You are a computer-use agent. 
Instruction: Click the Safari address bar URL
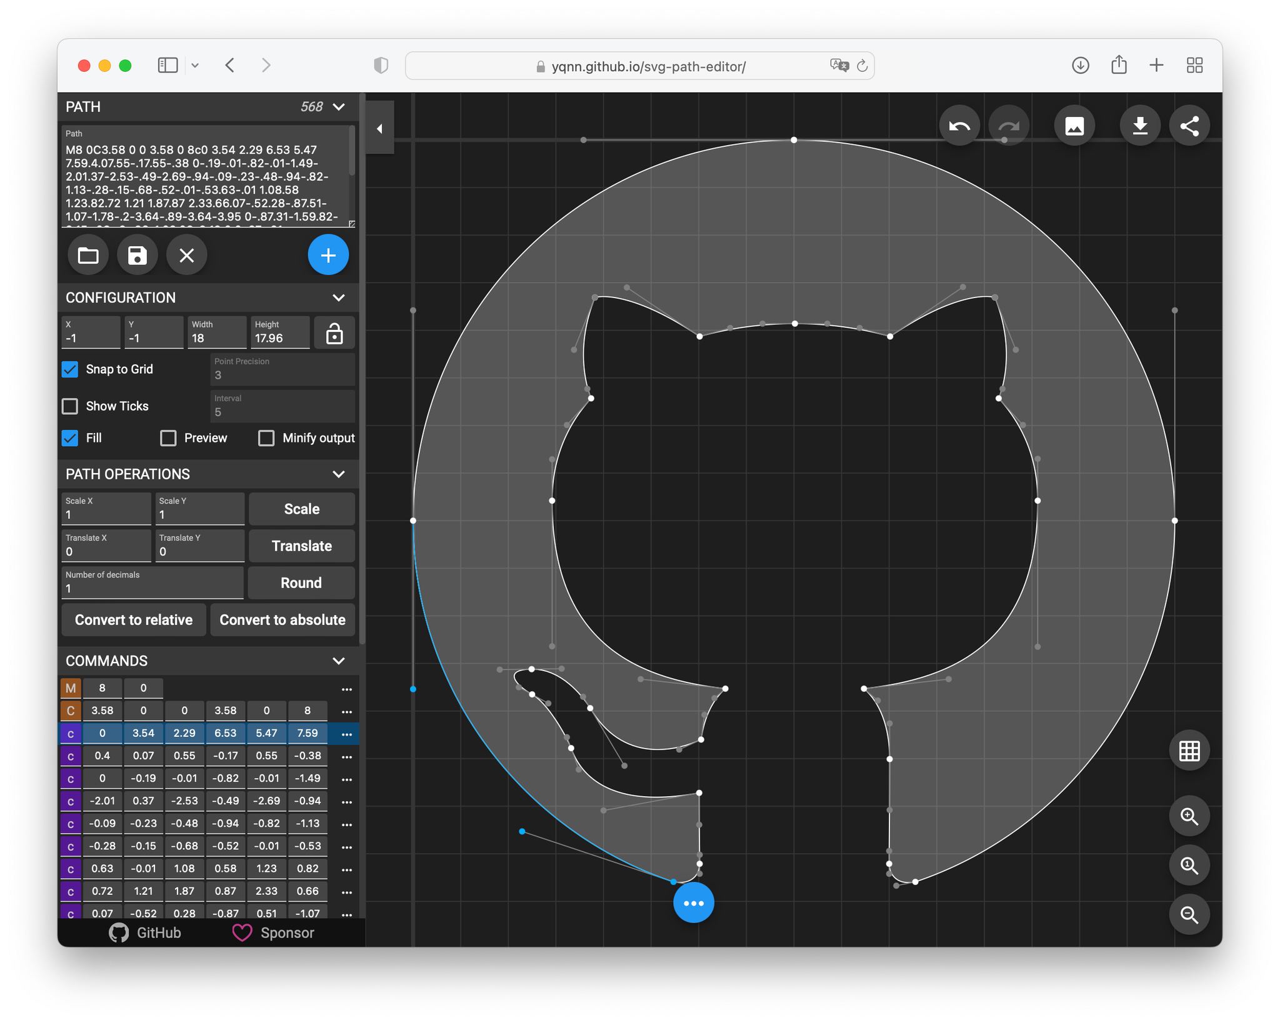point(648,66)
